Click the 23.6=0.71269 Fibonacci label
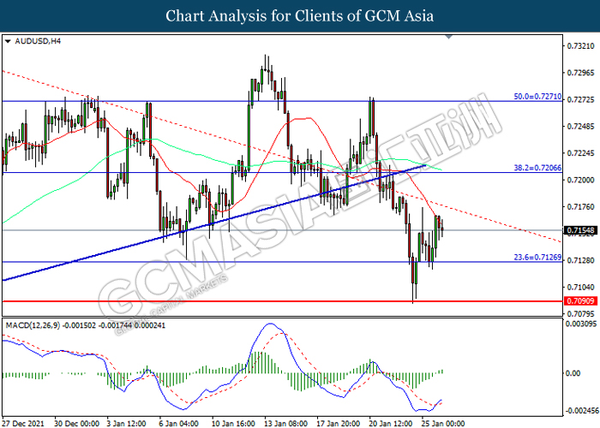Viewport: 600px width, 428px height. click(x=537, y=258)
